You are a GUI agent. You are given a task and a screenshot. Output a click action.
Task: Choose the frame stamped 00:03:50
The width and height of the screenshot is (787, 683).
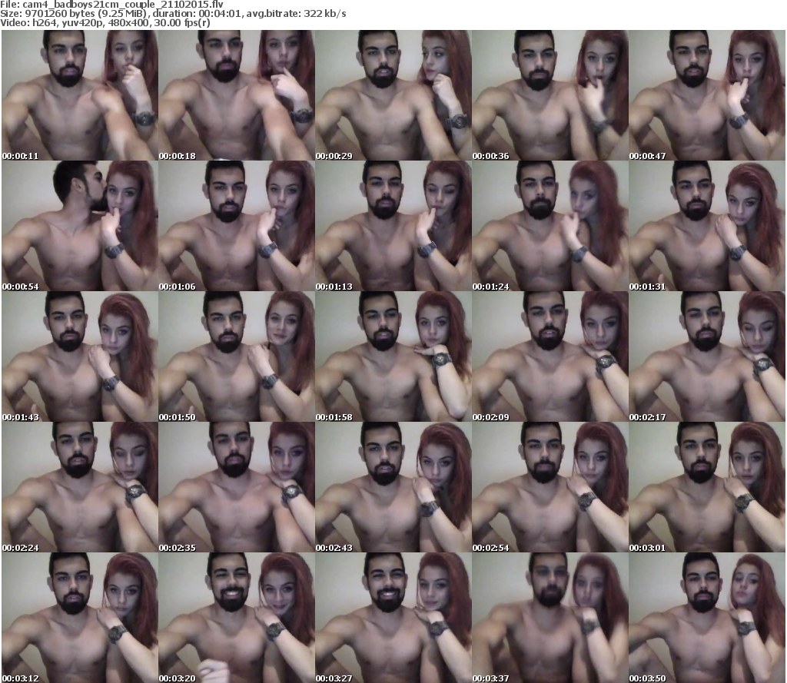tap(707, 617)
